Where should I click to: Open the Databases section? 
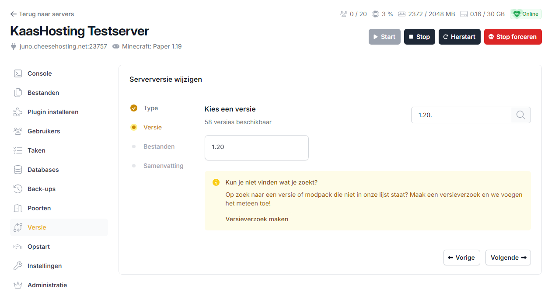click(43, 170)
